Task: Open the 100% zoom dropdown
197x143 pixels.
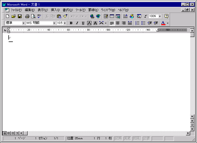Action: tap(160, 16)
